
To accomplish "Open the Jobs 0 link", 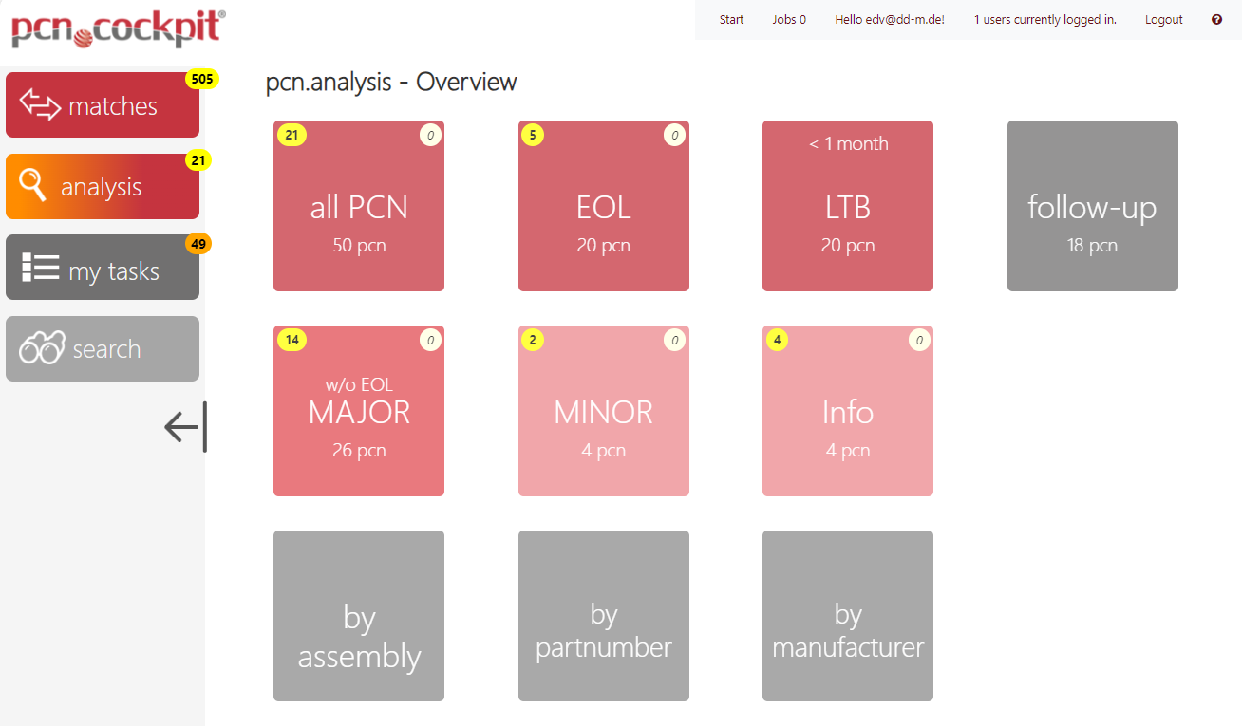I will pos(789,20).
